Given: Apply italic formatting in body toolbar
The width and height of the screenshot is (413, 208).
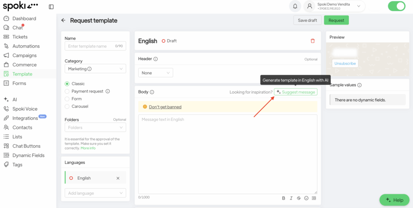Looking at the screenshot, I should tap(291, 198).
